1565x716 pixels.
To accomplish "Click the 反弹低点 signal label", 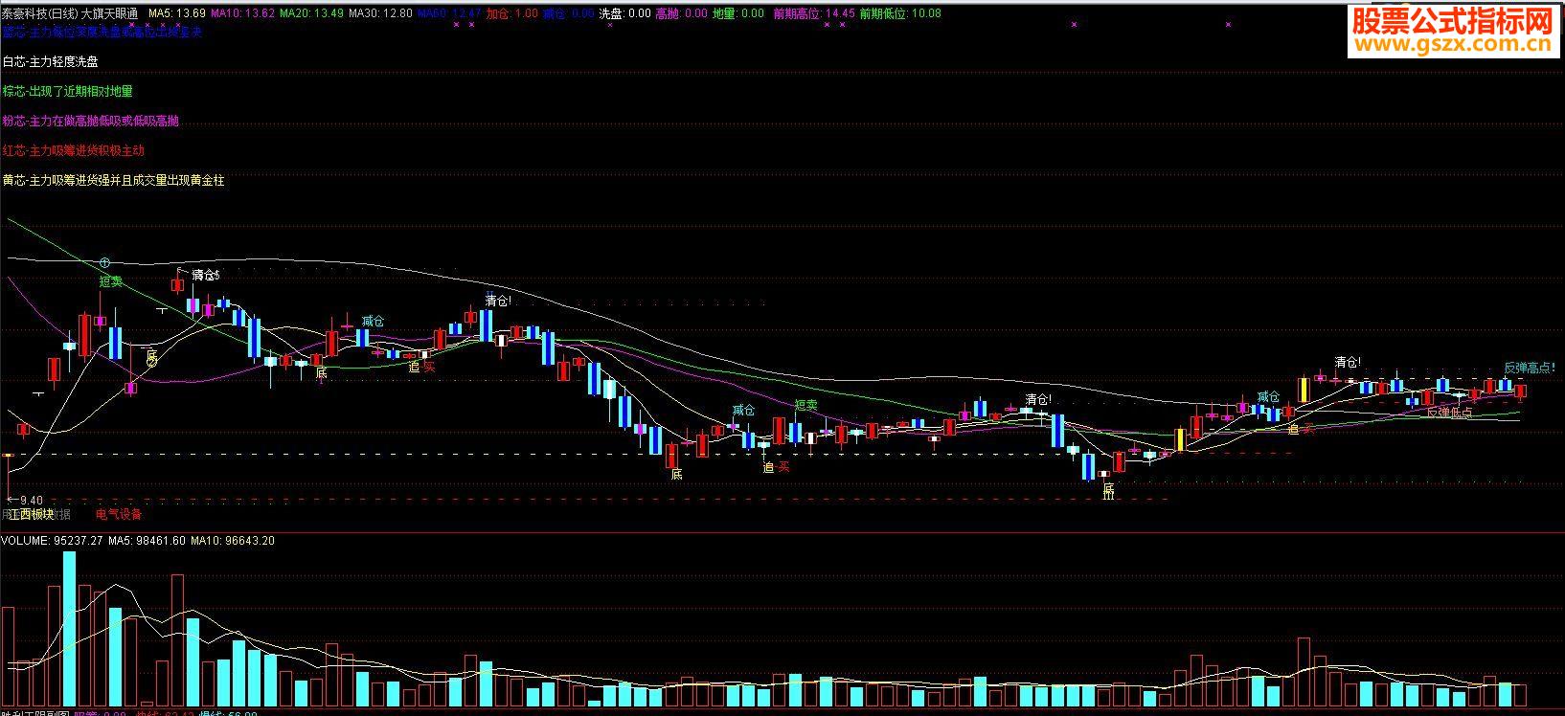I will point(1449,413).
